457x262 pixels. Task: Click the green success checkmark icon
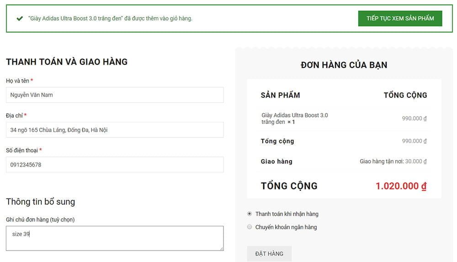pos(20,19)
